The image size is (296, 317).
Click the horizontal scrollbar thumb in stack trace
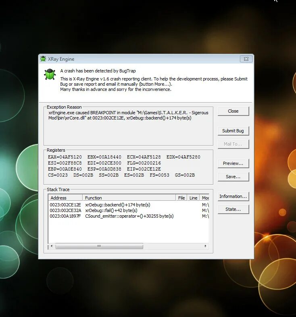click(x=99, y=246)
